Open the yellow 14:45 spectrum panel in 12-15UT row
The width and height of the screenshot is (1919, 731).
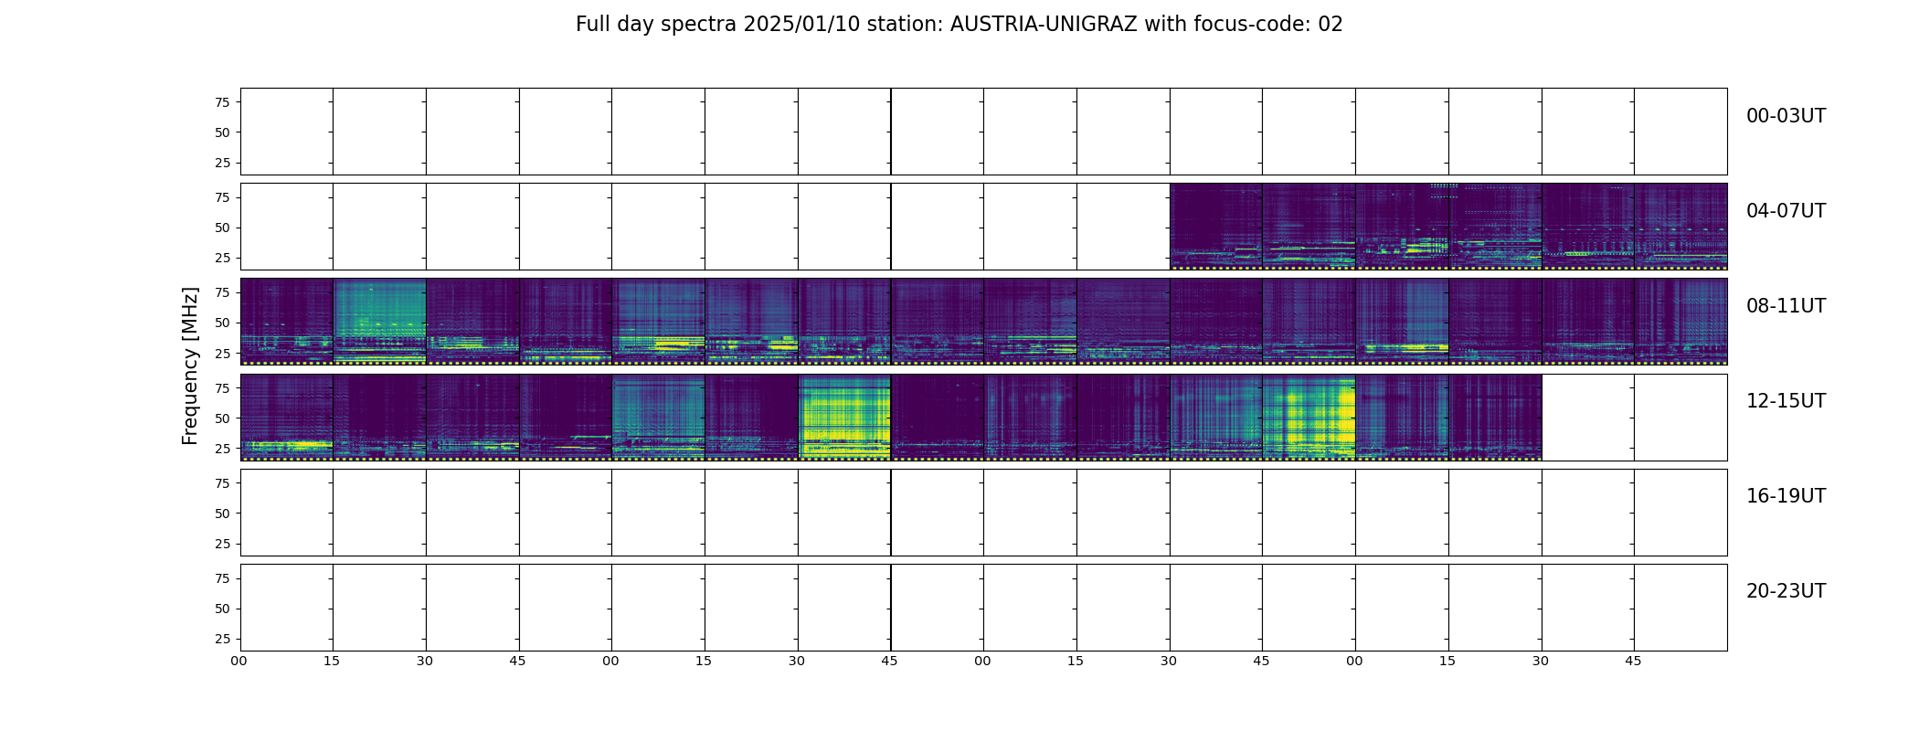pyautogui.click(x=1309, y=417)
